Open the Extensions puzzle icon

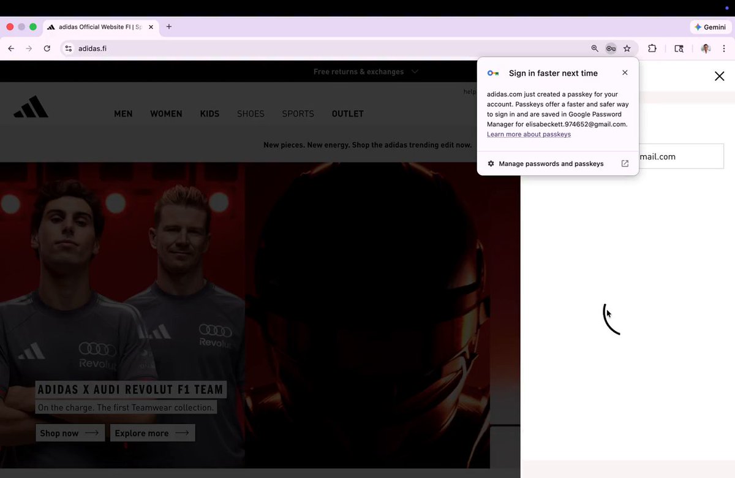point(652,48)
